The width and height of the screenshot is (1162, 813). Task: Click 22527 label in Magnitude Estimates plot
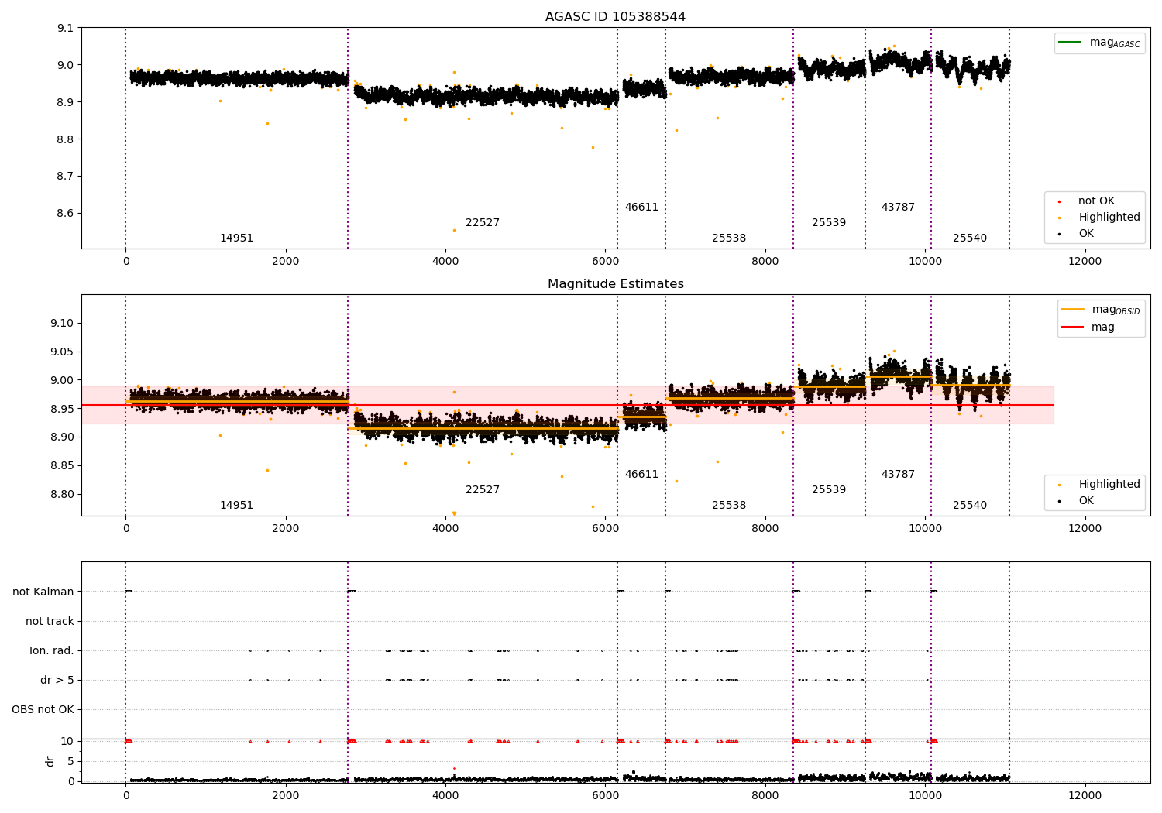[483, 490]
